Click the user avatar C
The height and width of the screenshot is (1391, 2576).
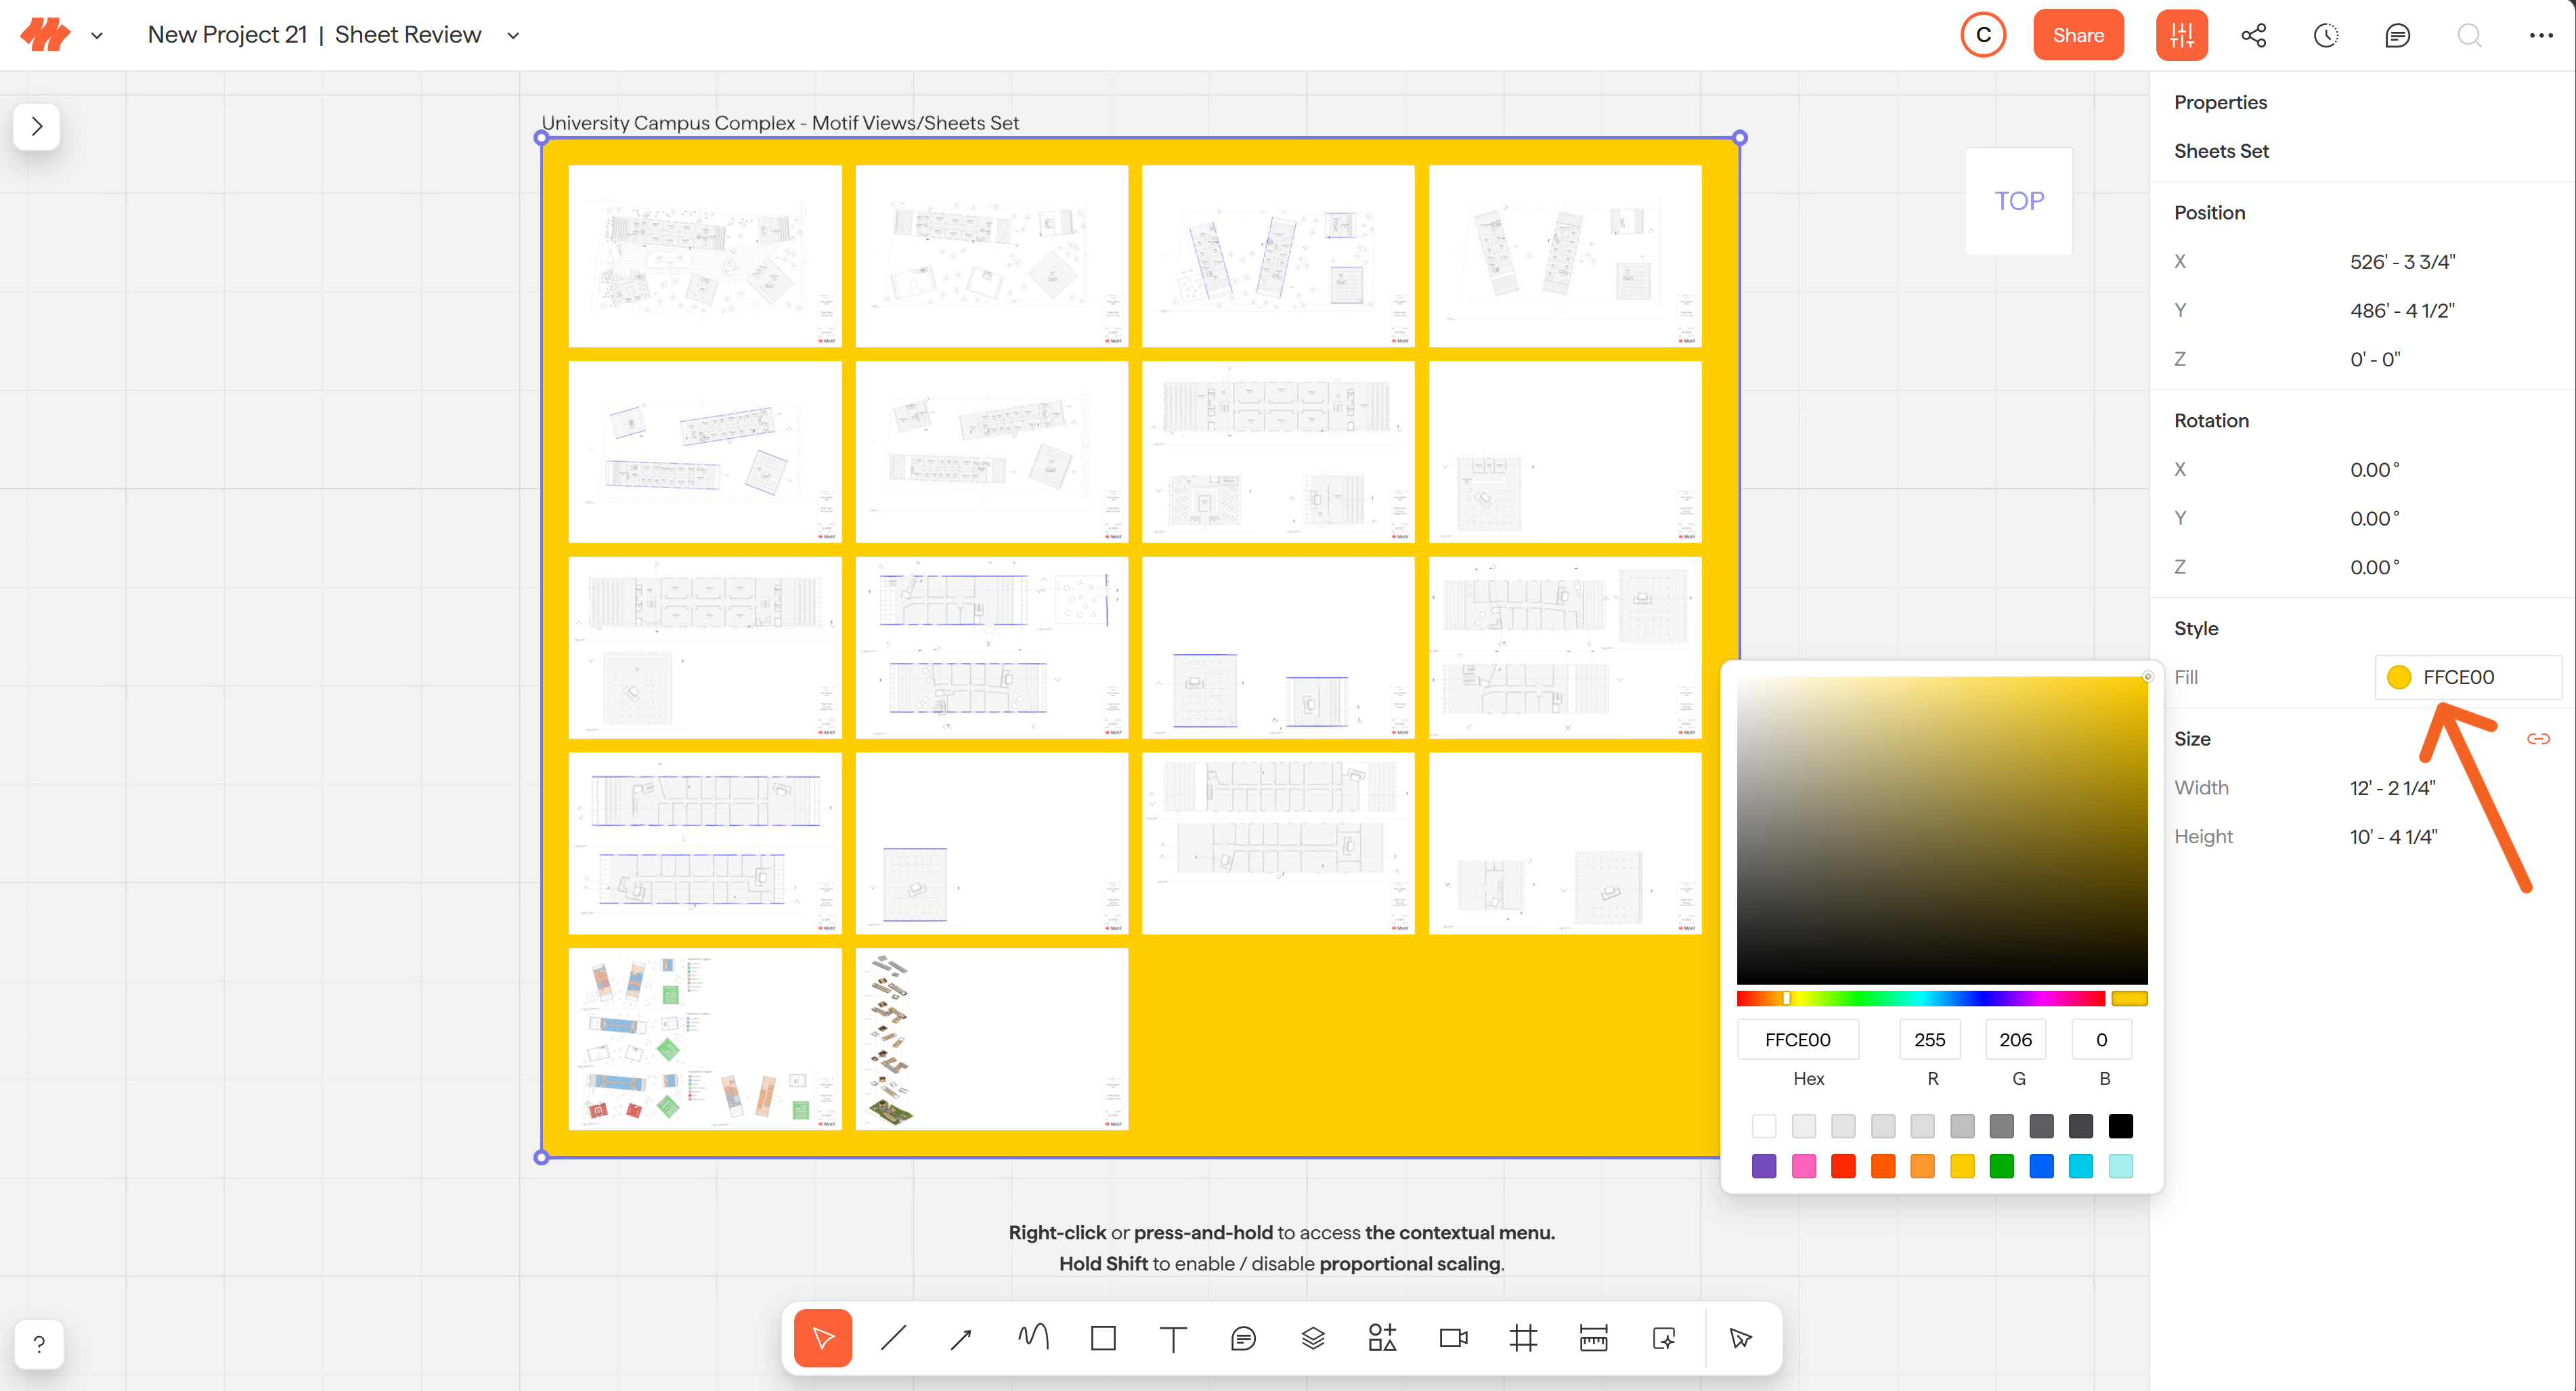[1983, 35]
